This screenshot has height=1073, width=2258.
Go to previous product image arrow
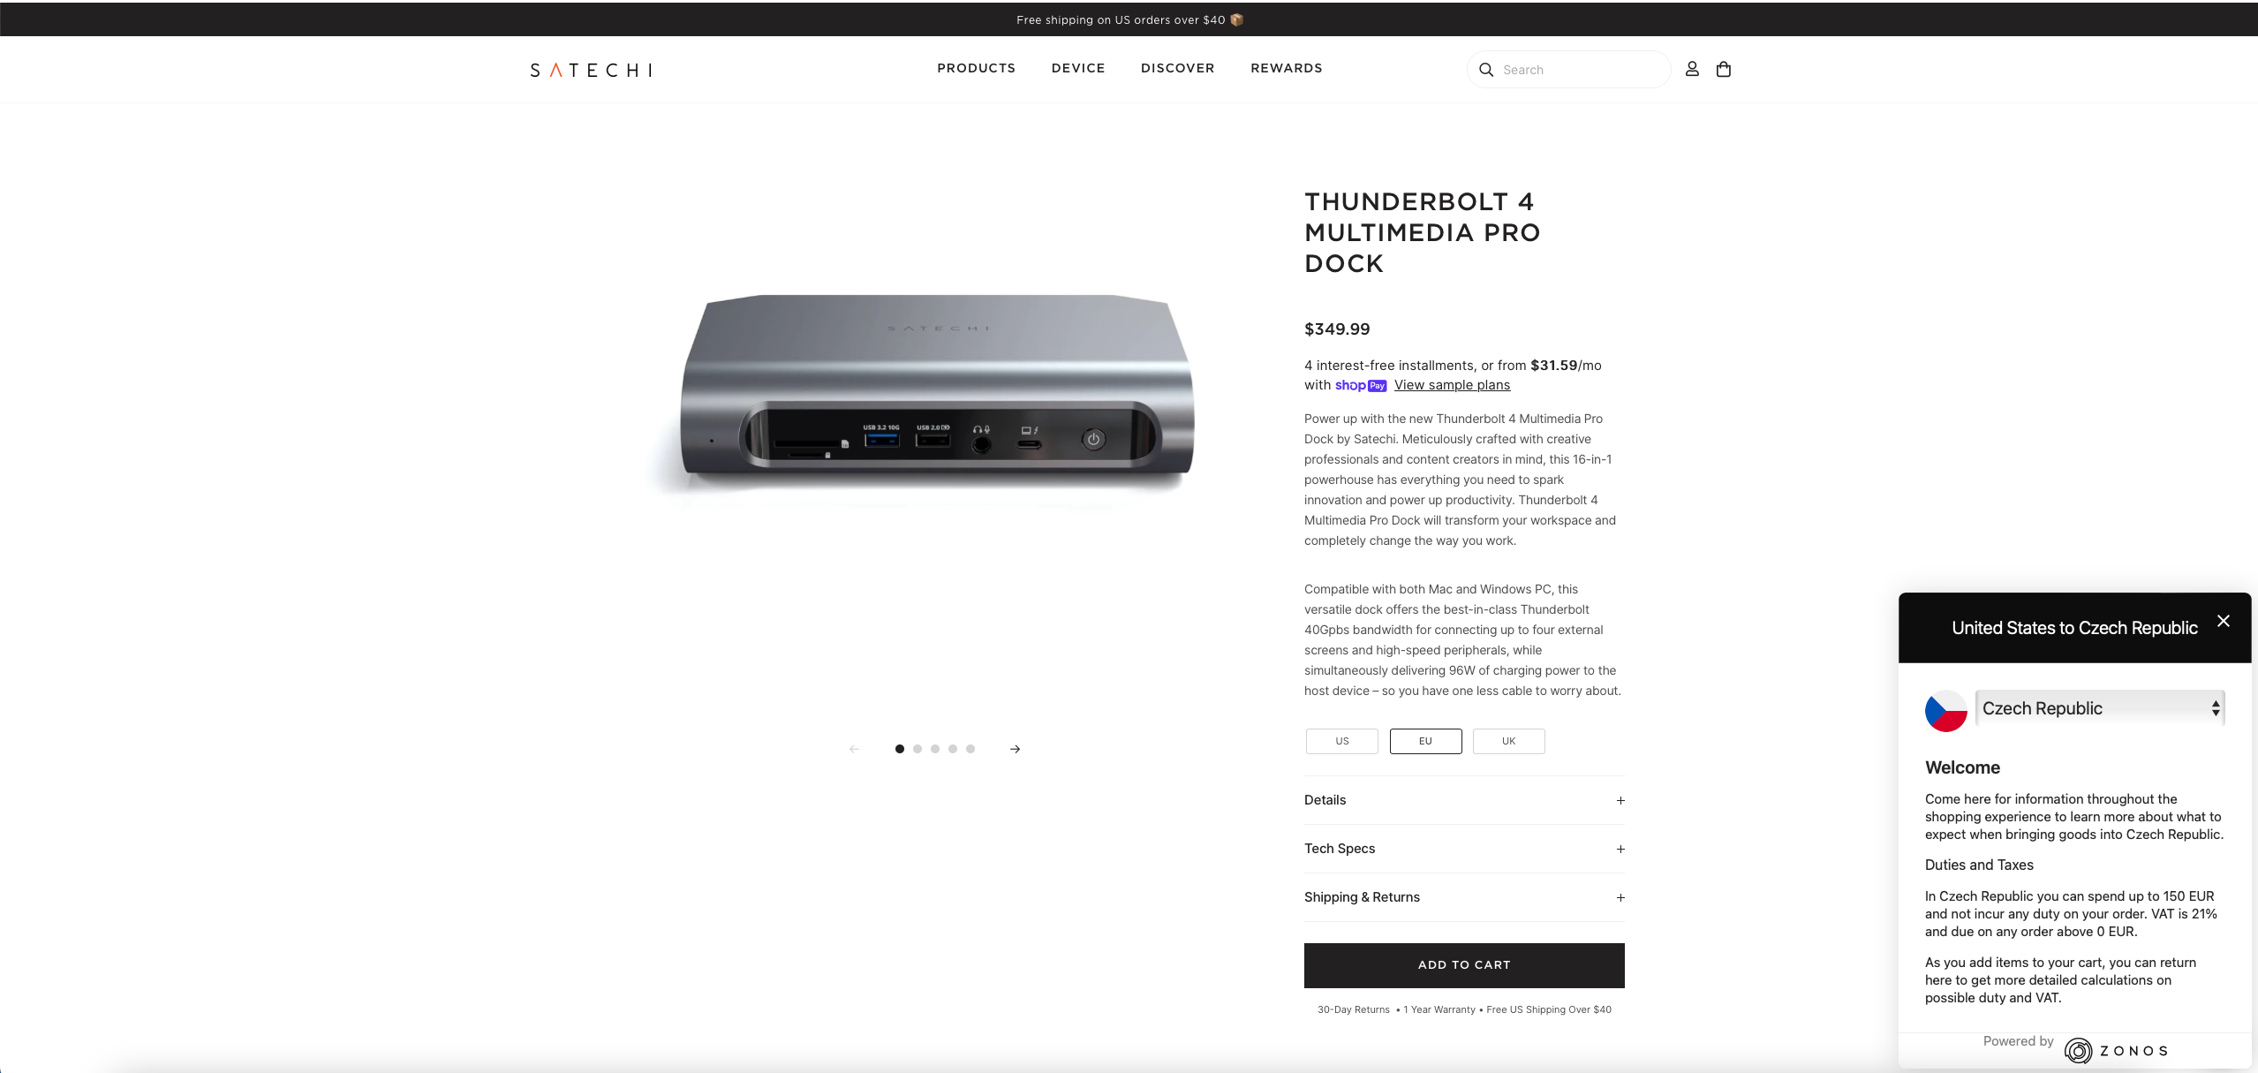(854, 749)
